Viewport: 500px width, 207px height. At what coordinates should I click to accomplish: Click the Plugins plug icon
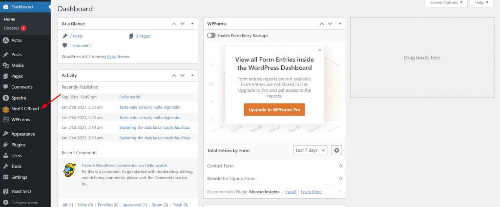(5, 145)
